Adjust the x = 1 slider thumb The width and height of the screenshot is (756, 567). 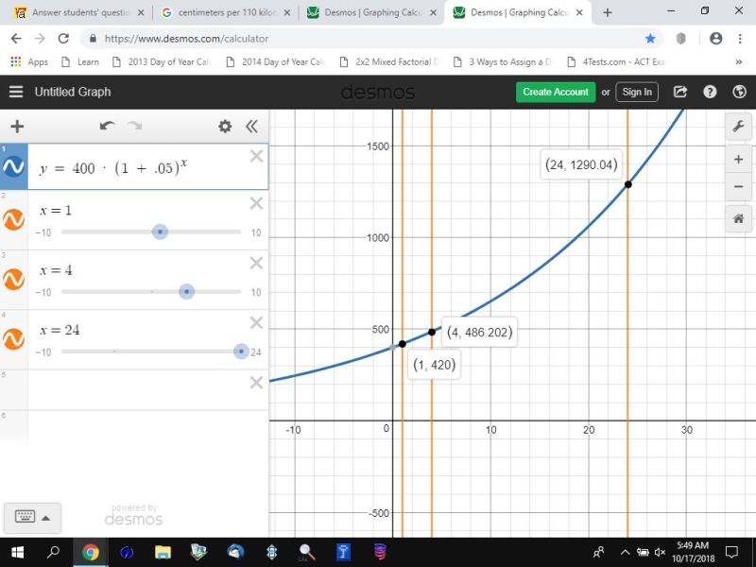pyautogui.click(x=160, y=232)
